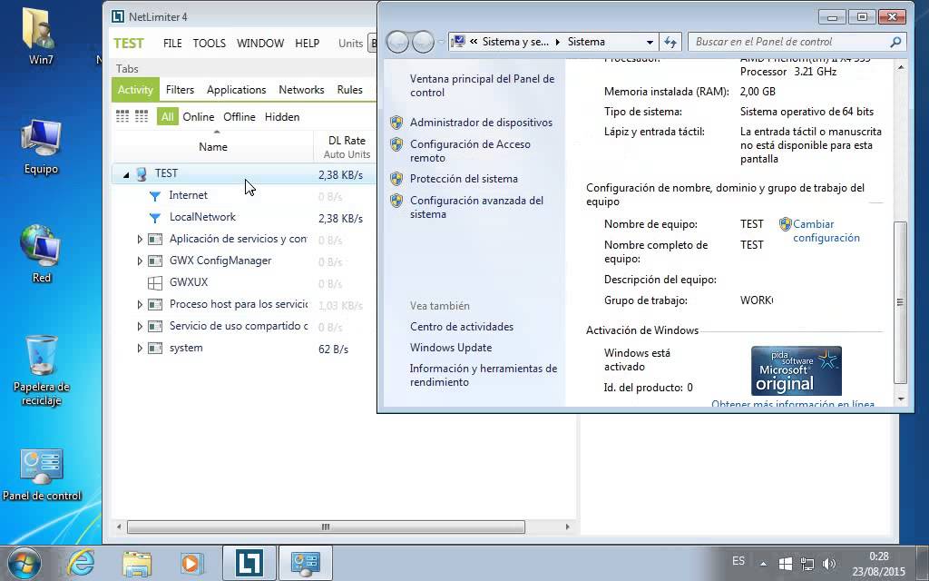The height and width of the screenshot is (581, 929).
Task: Switch to the Activity tab
Action: (135, 90)
